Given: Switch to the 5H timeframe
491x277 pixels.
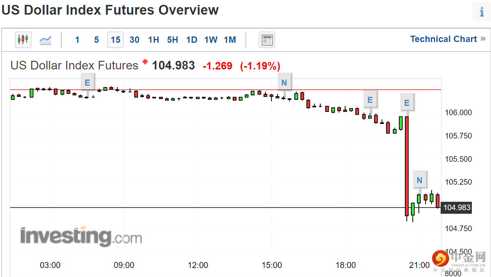Looking at the screenshot, I should point(173,40).
